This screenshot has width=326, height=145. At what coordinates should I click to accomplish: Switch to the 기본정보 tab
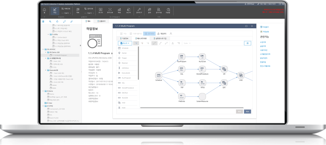(124, 38)
